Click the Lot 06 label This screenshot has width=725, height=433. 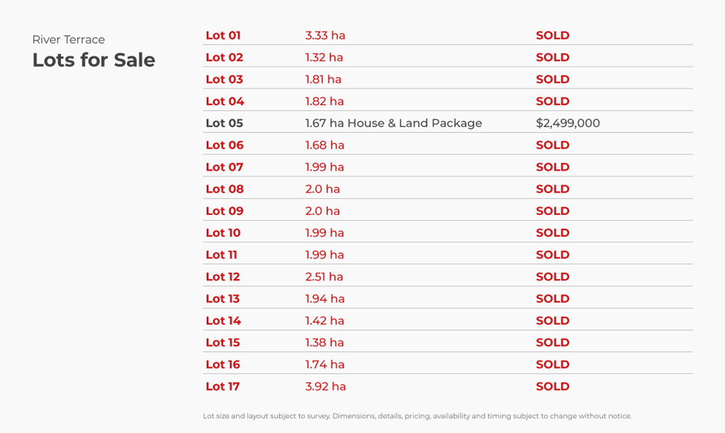pyautogui.click(x=224, y=145)
